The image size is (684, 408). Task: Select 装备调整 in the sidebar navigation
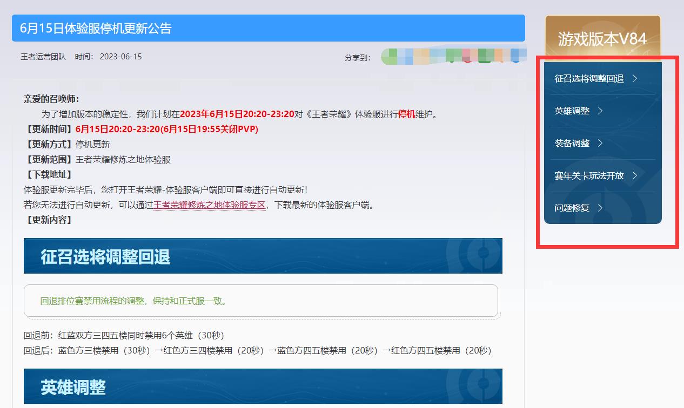tap(573, 143)
